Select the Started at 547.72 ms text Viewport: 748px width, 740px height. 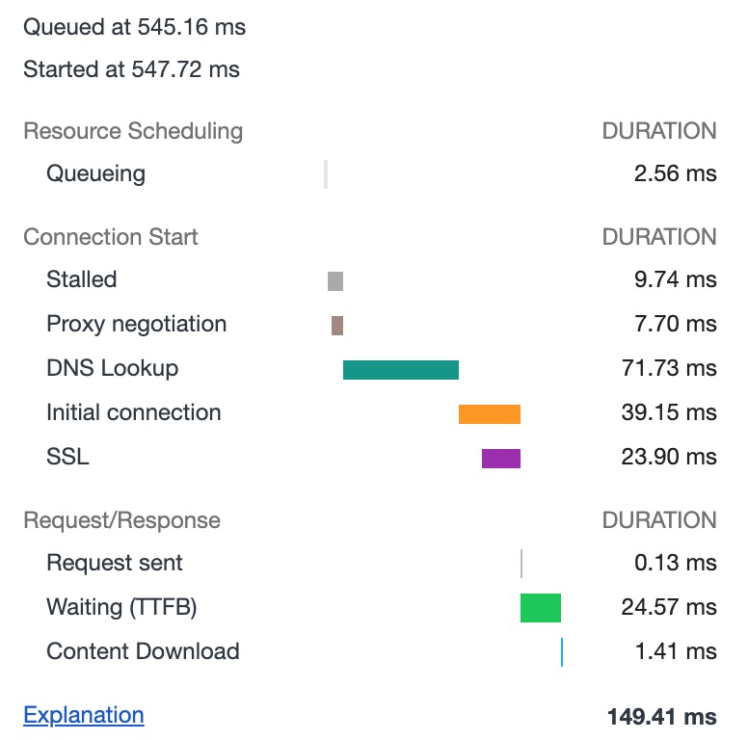131,69
